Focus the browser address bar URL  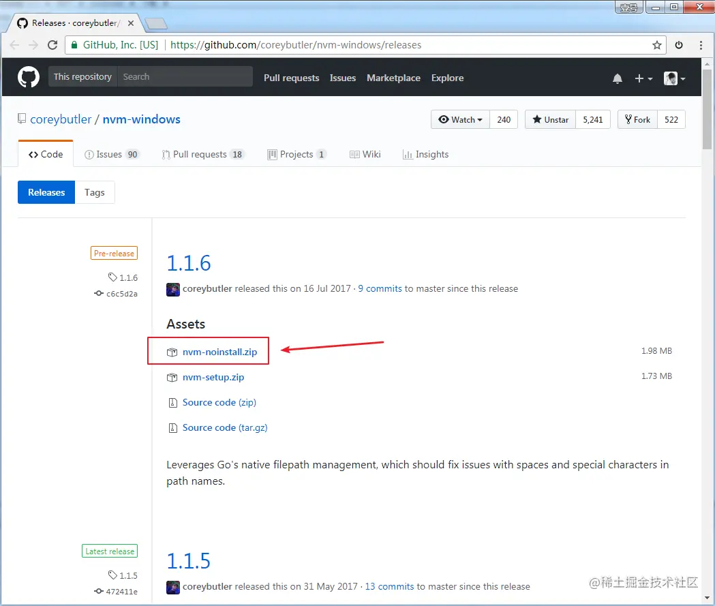pyautogui.click(x=296, y=45)
